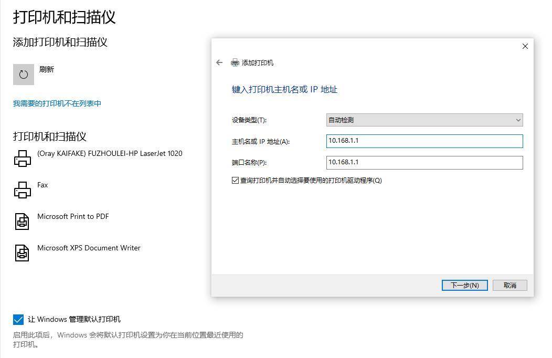Click the 刷新 circular refresh icon
552x358 pixels.
pyautogui.click(x=23, y=74)
